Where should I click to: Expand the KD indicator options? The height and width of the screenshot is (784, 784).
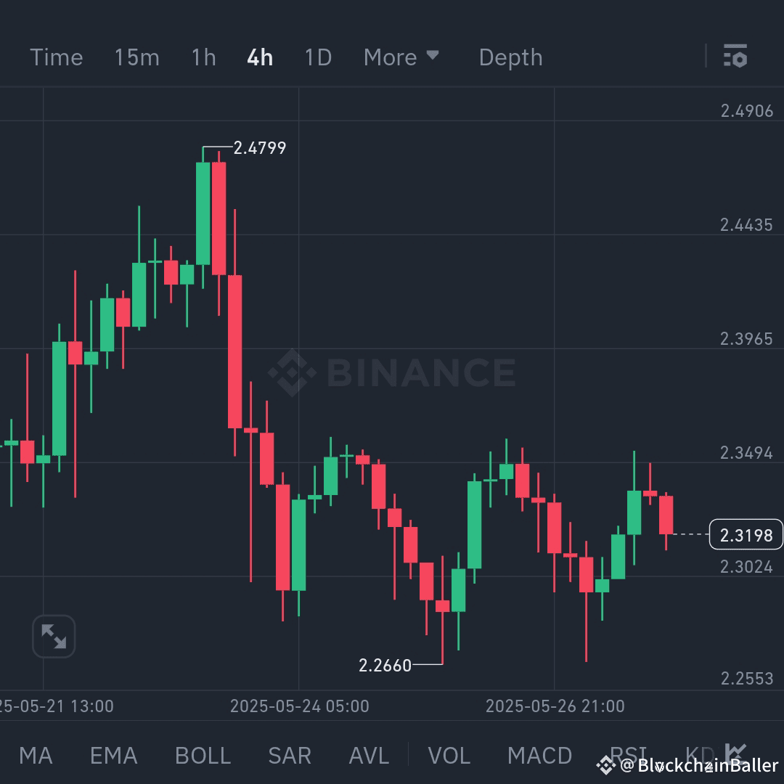tap(701, 756)
